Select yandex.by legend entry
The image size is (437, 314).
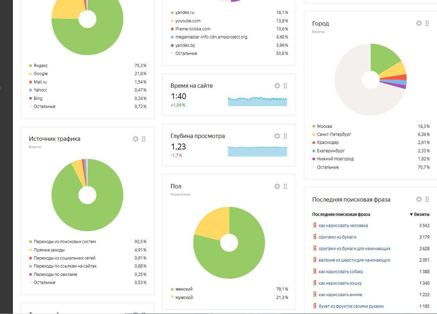point(185,45)
